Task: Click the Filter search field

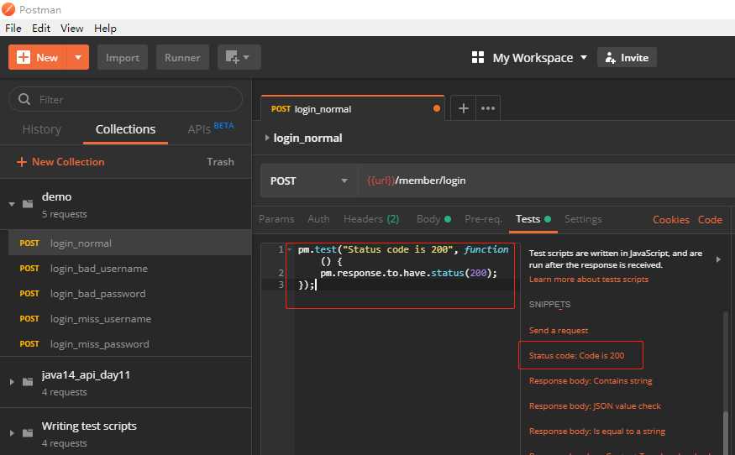Action: click(x=126, y=99)
